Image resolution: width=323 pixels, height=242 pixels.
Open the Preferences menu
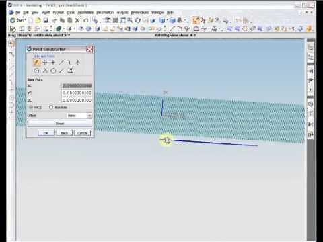[140, 13]
